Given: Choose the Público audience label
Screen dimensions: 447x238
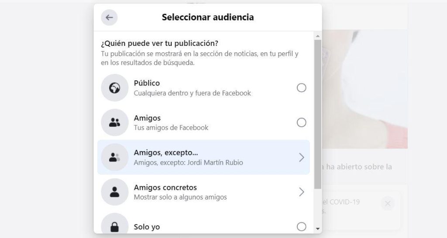Looking at the screenshot, I should pyautogui.click(x=147, y=83).
